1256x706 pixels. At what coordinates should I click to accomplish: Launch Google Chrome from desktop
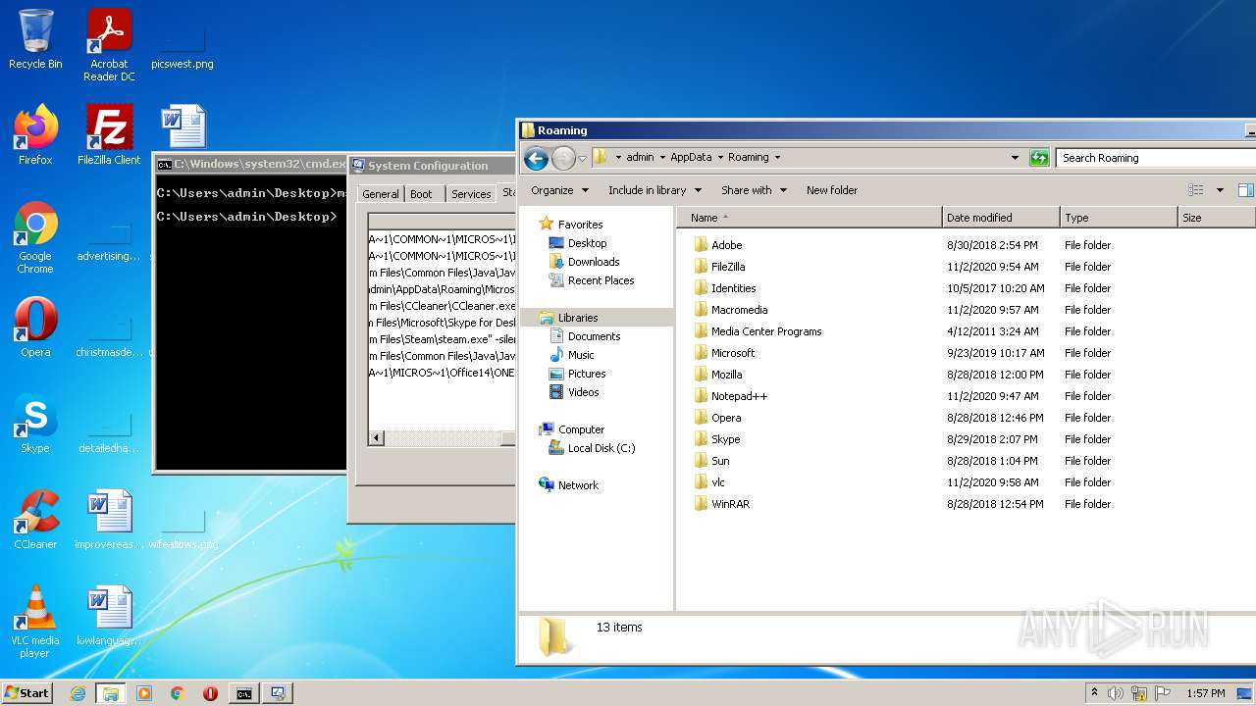[35, 237]
